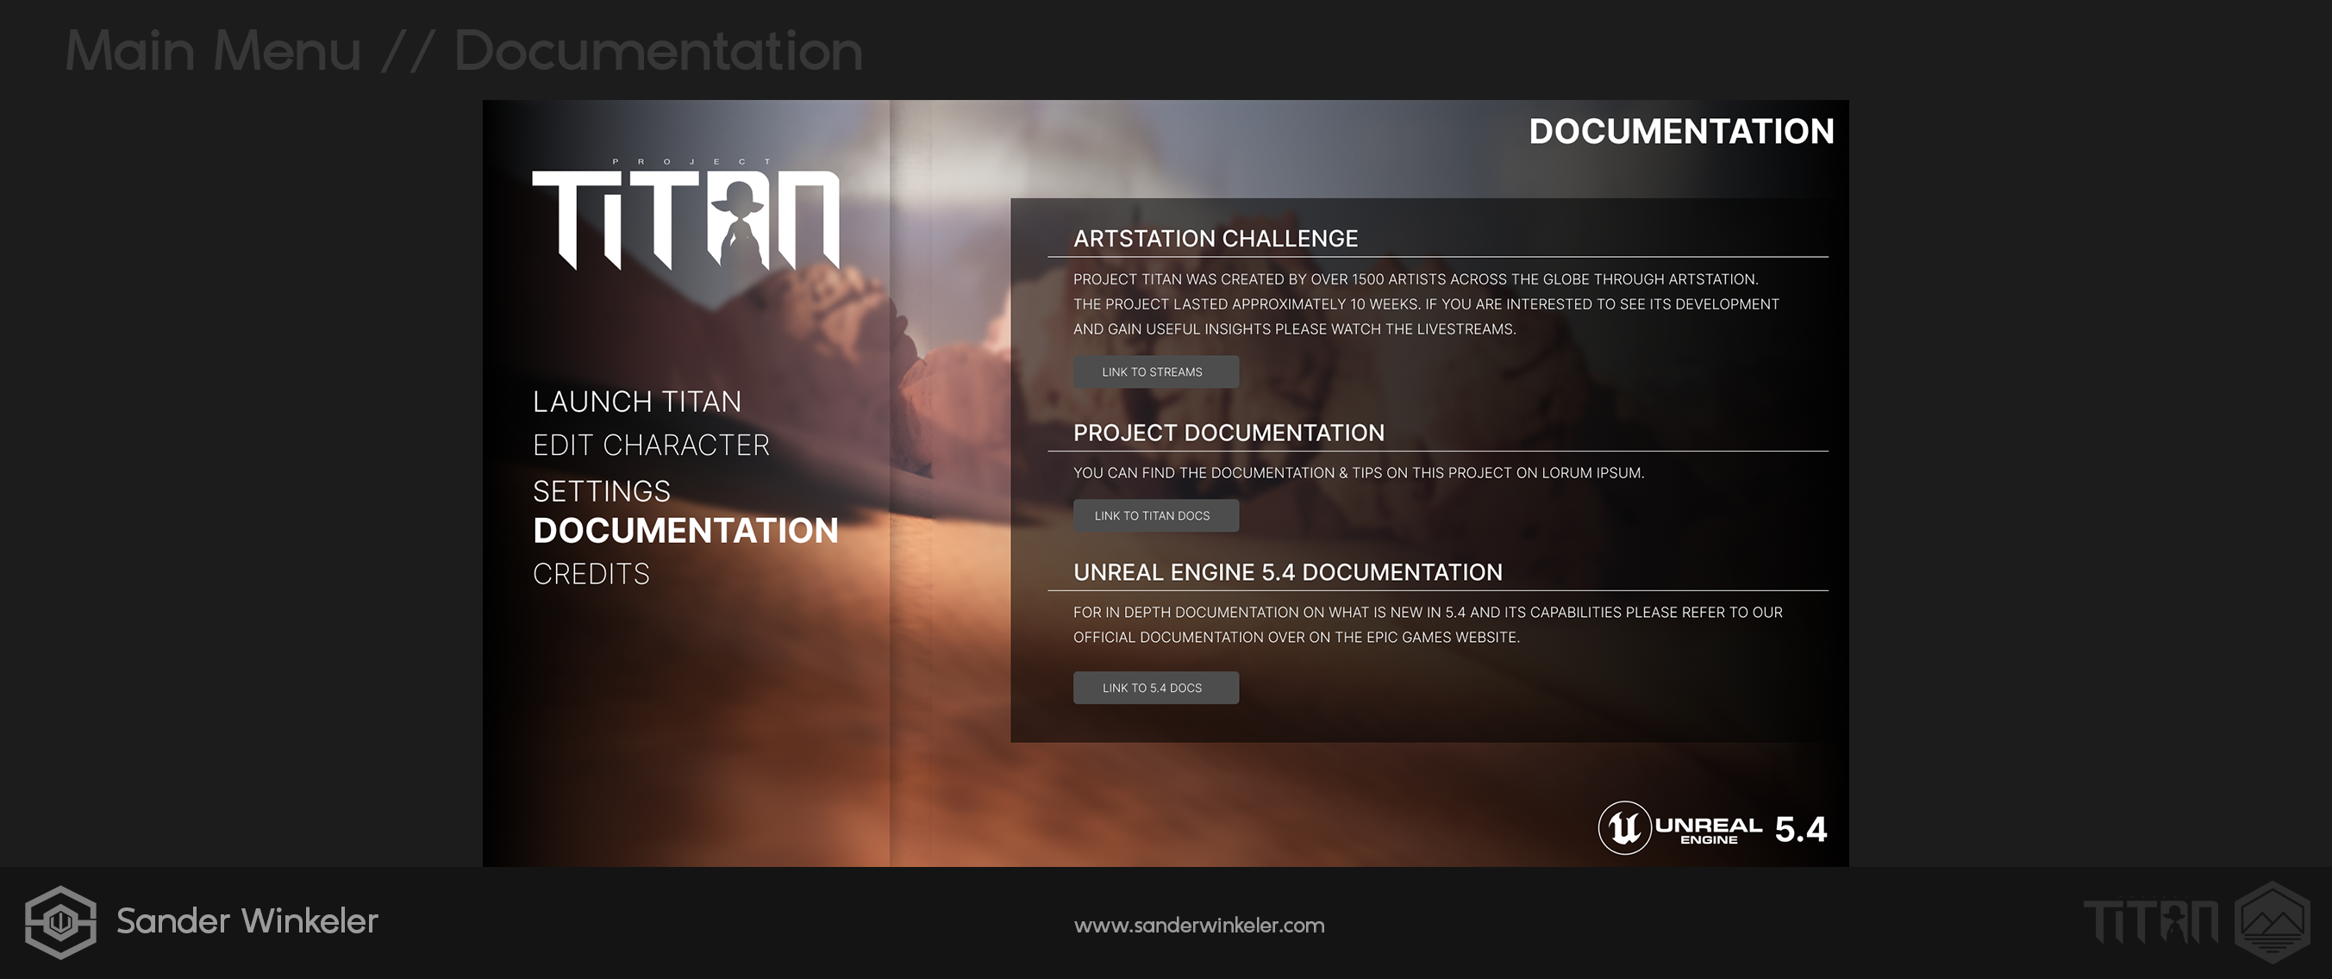Select Launch Titan menu item
This screenshot has width=2332, height=979.
636,402
